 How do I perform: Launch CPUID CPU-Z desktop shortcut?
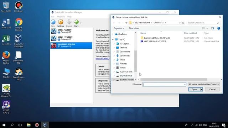6,107
